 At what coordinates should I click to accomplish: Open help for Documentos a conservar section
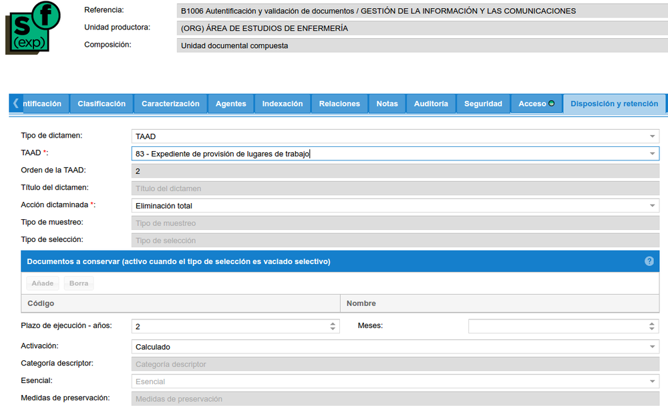[x=649, y=261]
